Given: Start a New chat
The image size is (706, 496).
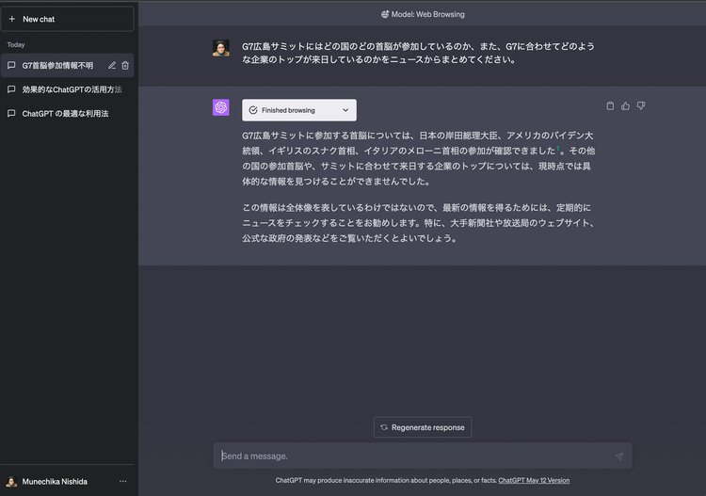Looking at the screenshot, I should 67,19.
